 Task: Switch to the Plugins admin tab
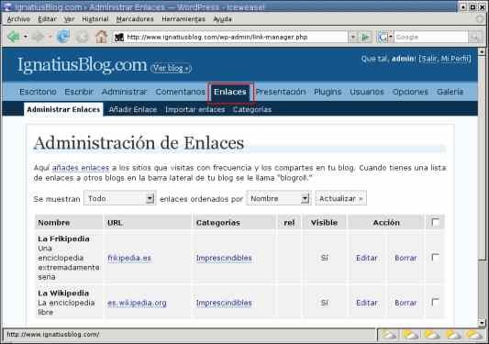coord(328,92)
